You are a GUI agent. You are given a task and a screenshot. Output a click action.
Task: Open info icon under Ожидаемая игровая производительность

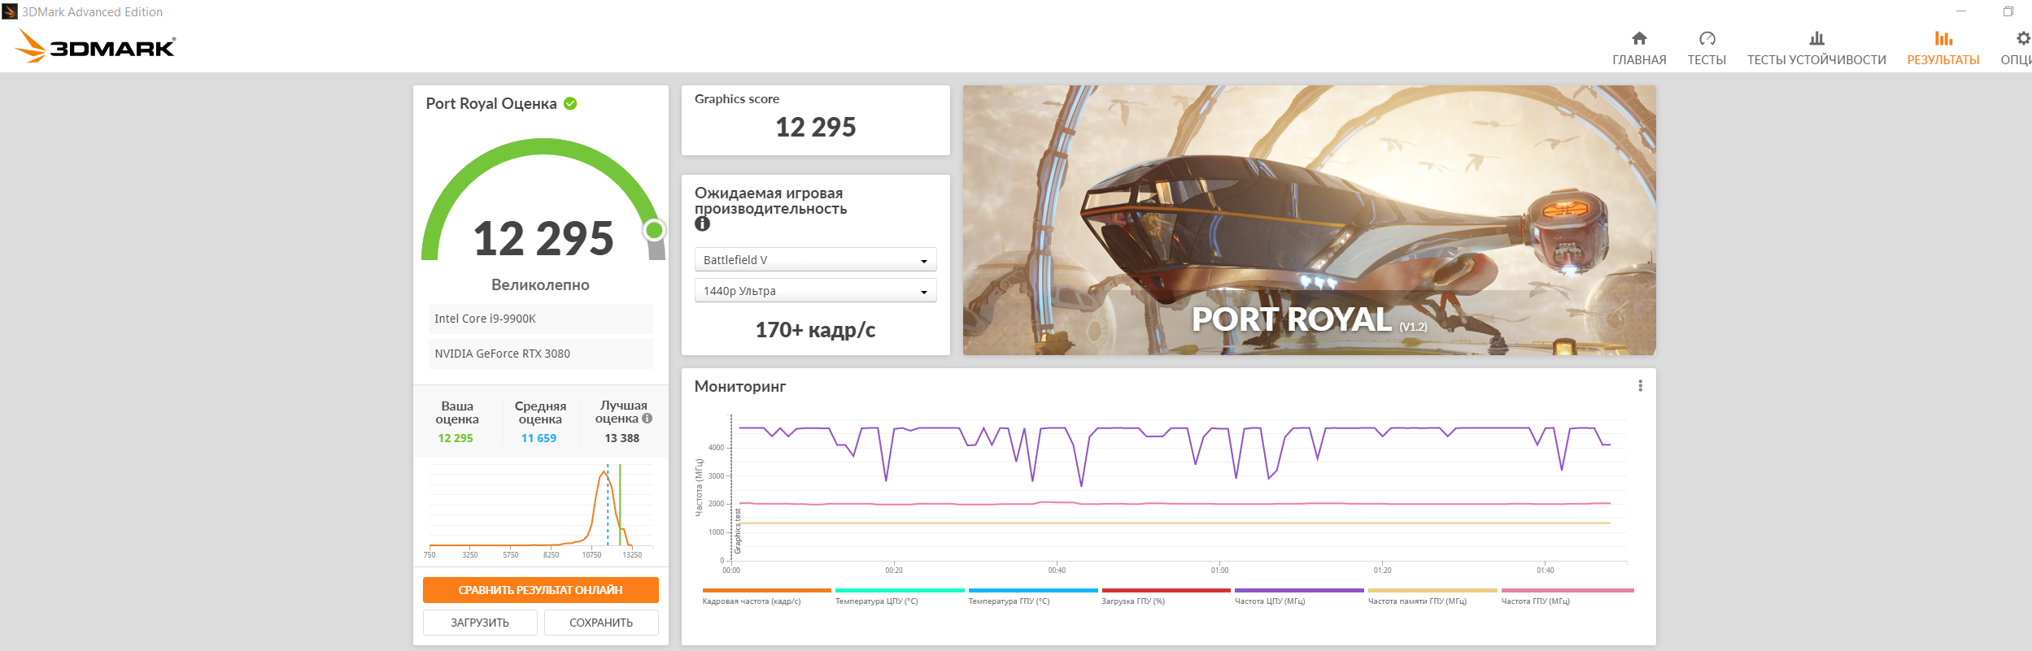coord(703,224)
